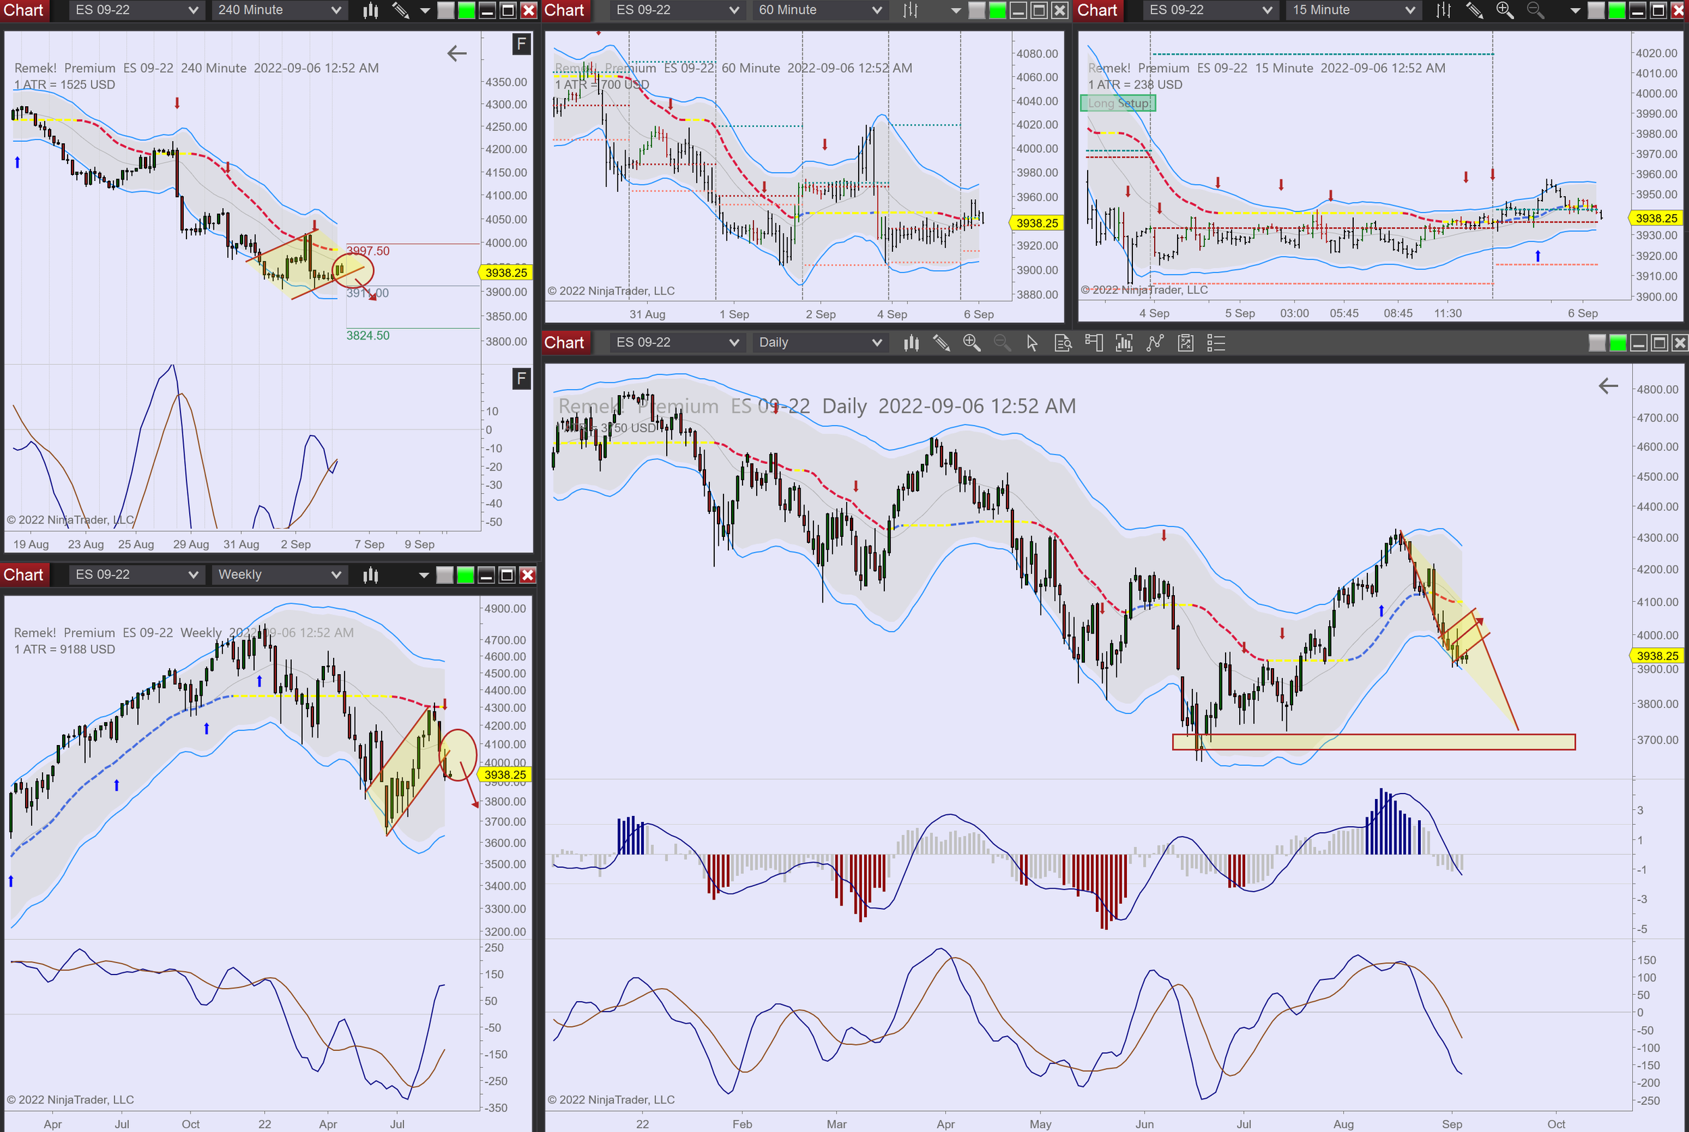Open bar type icon in Daily chart toolbar
The image size is (1689, 1132).
point(911,343)
